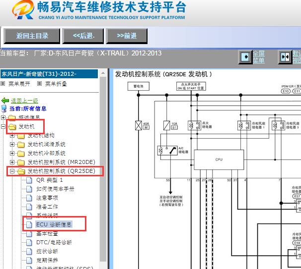Expand 发动机控制系统 (MR20DE) node
The width and height of the screenshot is (301, 269).
[12, 162]
